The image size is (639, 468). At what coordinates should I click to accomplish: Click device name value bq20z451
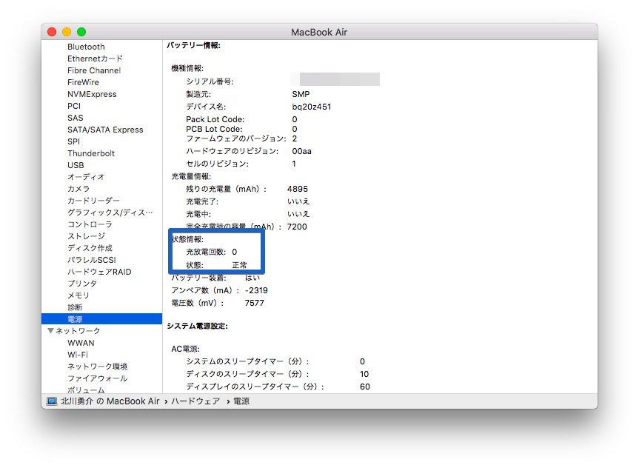pos(312,107)
